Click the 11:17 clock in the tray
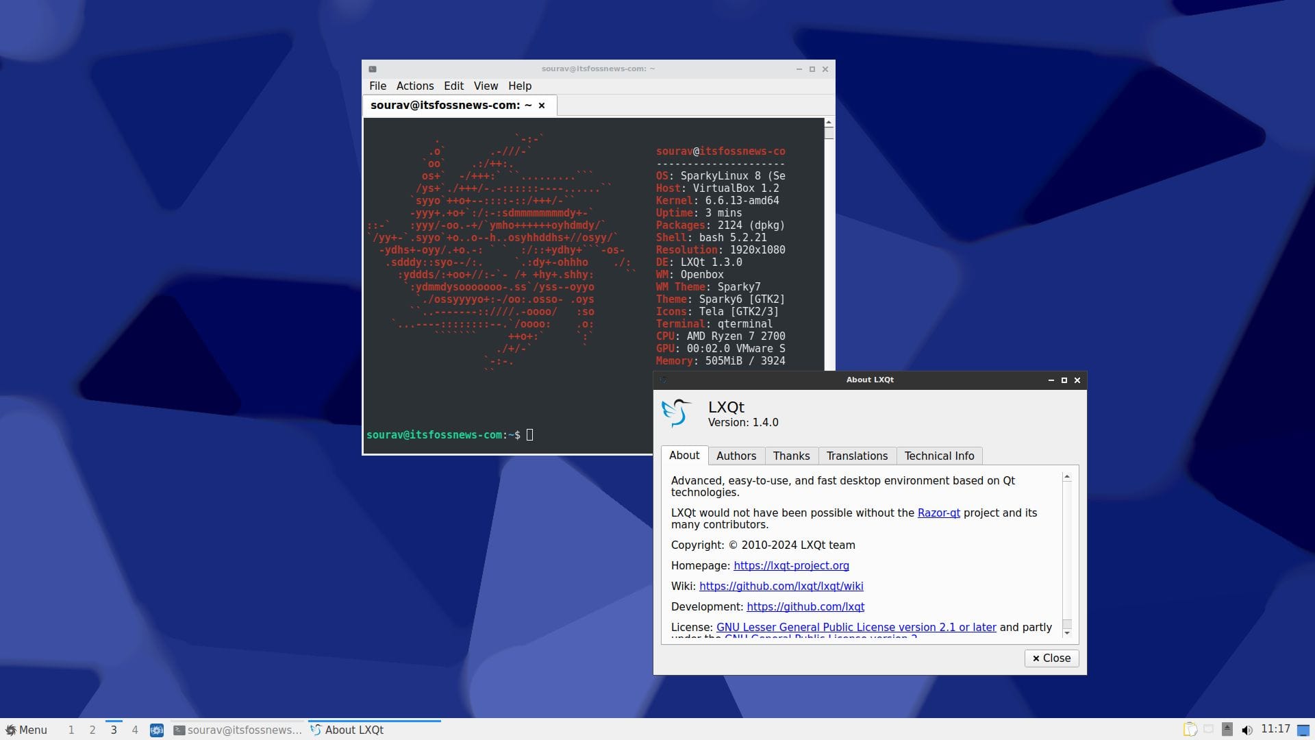Viewport: 1315px width, 740px height. 1275,729
